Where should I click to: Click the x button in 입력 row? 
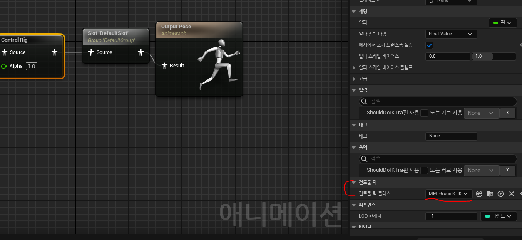507,113
